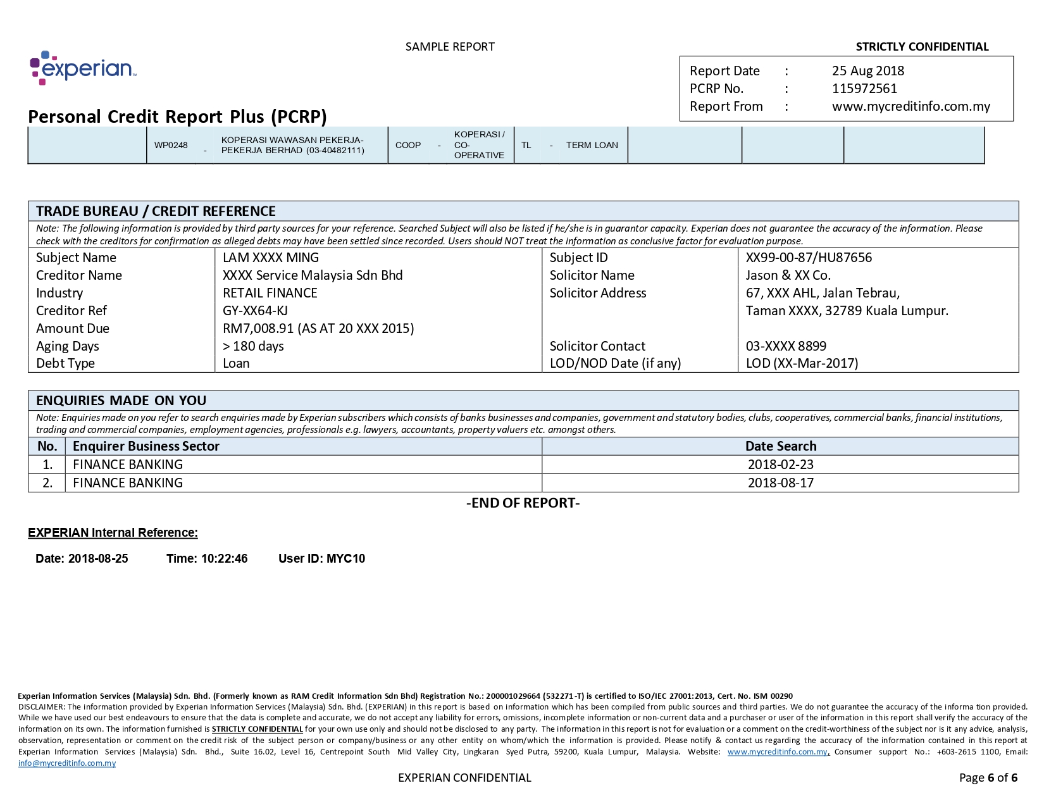
Task: Select LOD (XX-Mar-2017) value
Action: (x=802, y=363)
